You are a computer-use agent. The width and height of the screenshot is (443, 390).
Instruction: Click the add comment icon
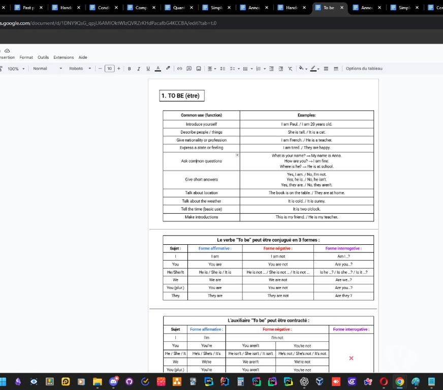click(x=189, y=69)
